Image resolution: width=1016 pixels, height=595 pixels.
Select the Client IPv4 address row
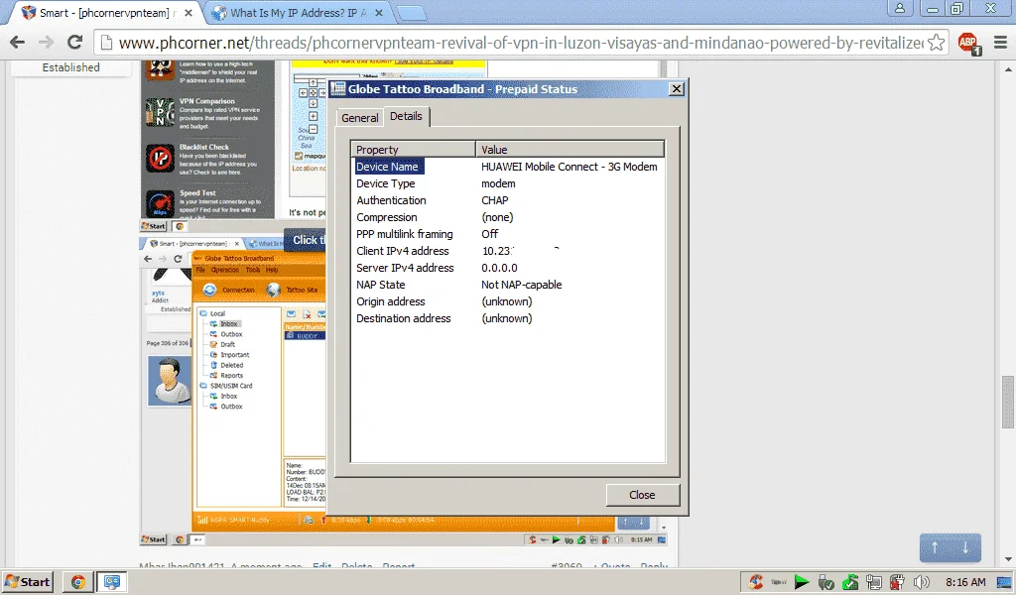[507, 251]
